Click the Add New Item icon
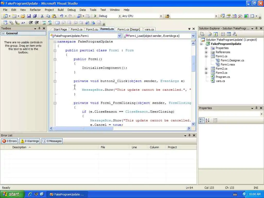Screen dimensions: 264x198 [14, 16]
